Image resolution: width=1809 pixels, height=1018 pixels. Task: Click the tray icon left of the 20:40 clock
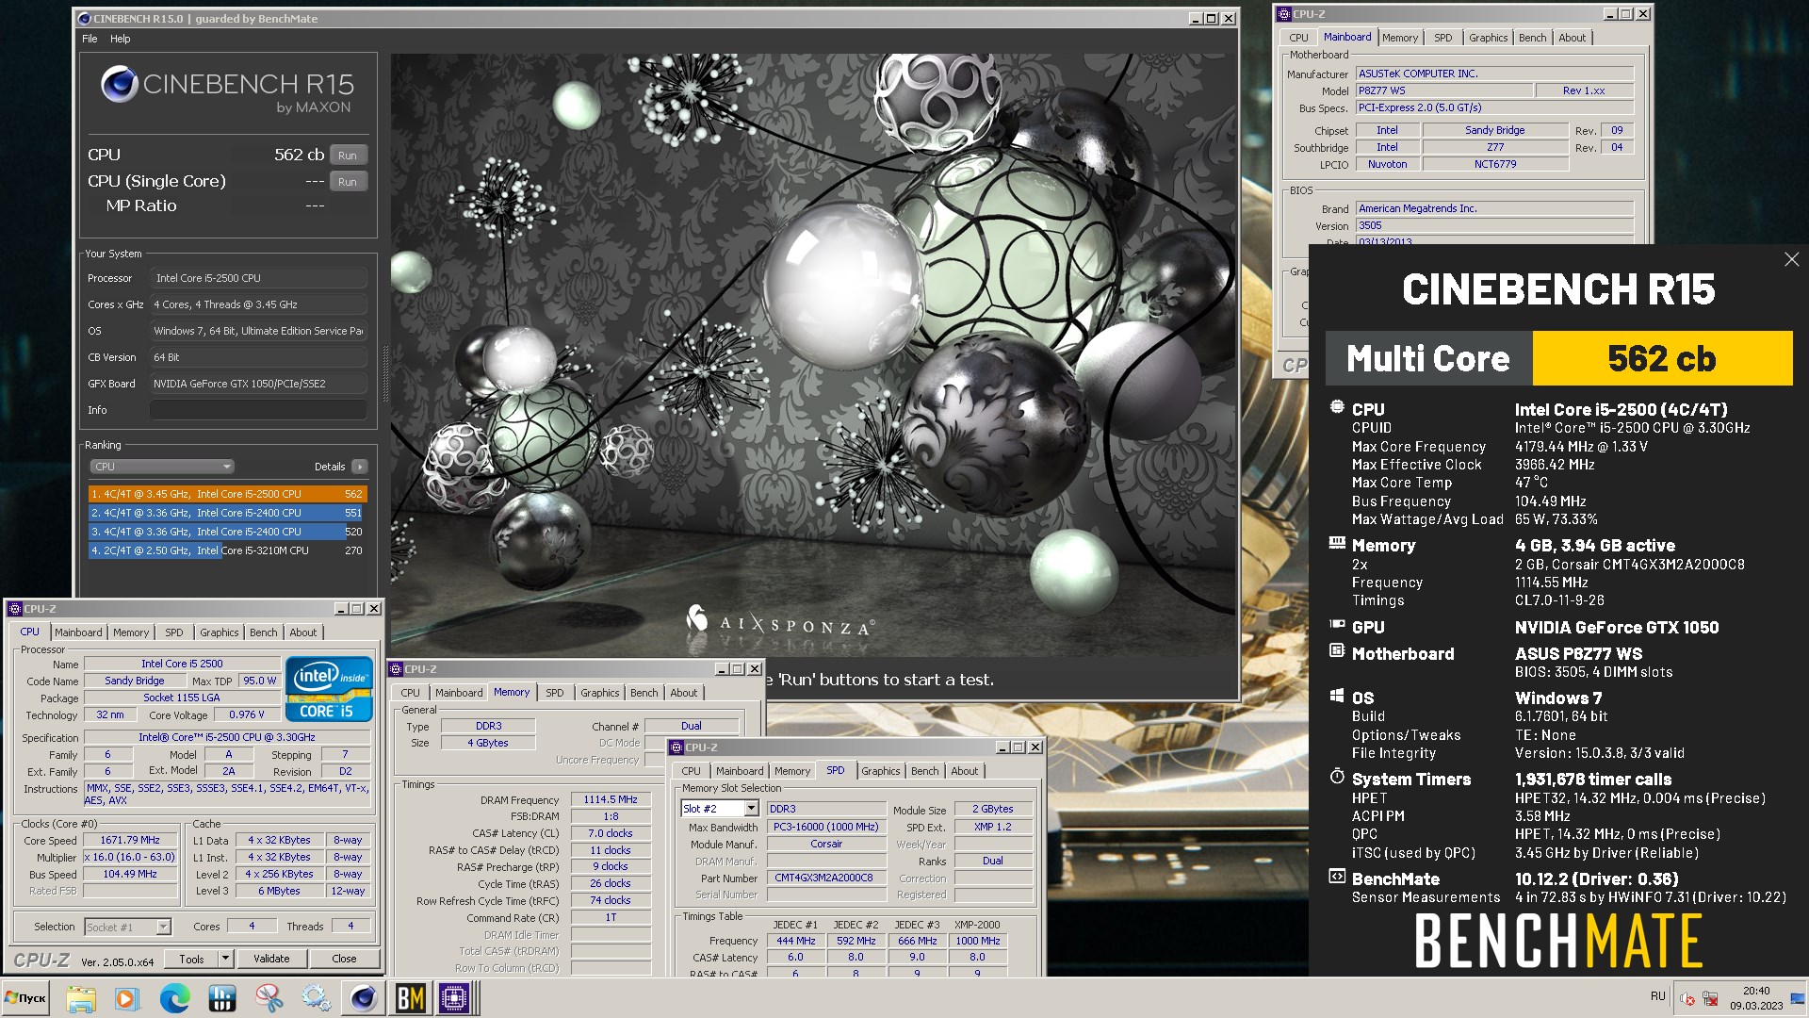coord(1710,998)
